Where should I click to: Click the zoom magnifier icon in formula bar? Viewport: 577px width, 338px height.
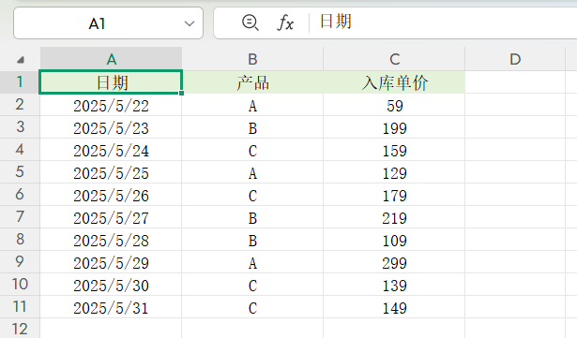pyautogui.click(x=251, y=22)
